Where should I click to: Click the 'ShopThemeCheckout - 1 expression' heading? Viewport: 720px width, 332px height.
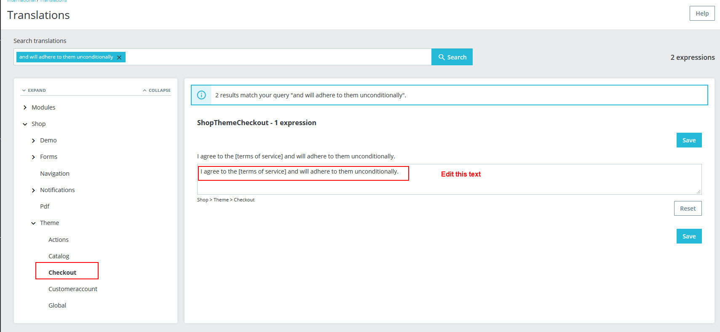tap(257, 123)
